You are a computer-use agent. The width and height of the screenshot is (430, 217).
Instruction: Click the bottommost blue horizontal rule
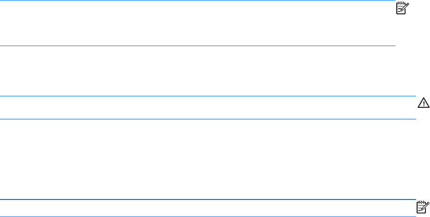[x=208, y=217]
